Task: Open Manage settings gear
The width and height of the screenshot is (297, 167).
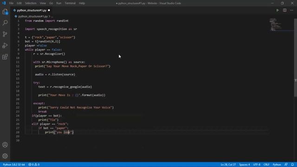Action: [x=5, y=156]
